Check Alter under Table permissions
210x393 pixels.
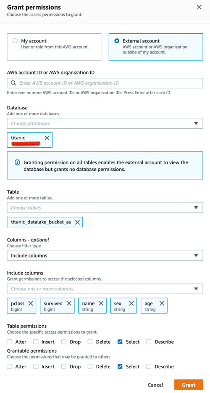[10, 342]
